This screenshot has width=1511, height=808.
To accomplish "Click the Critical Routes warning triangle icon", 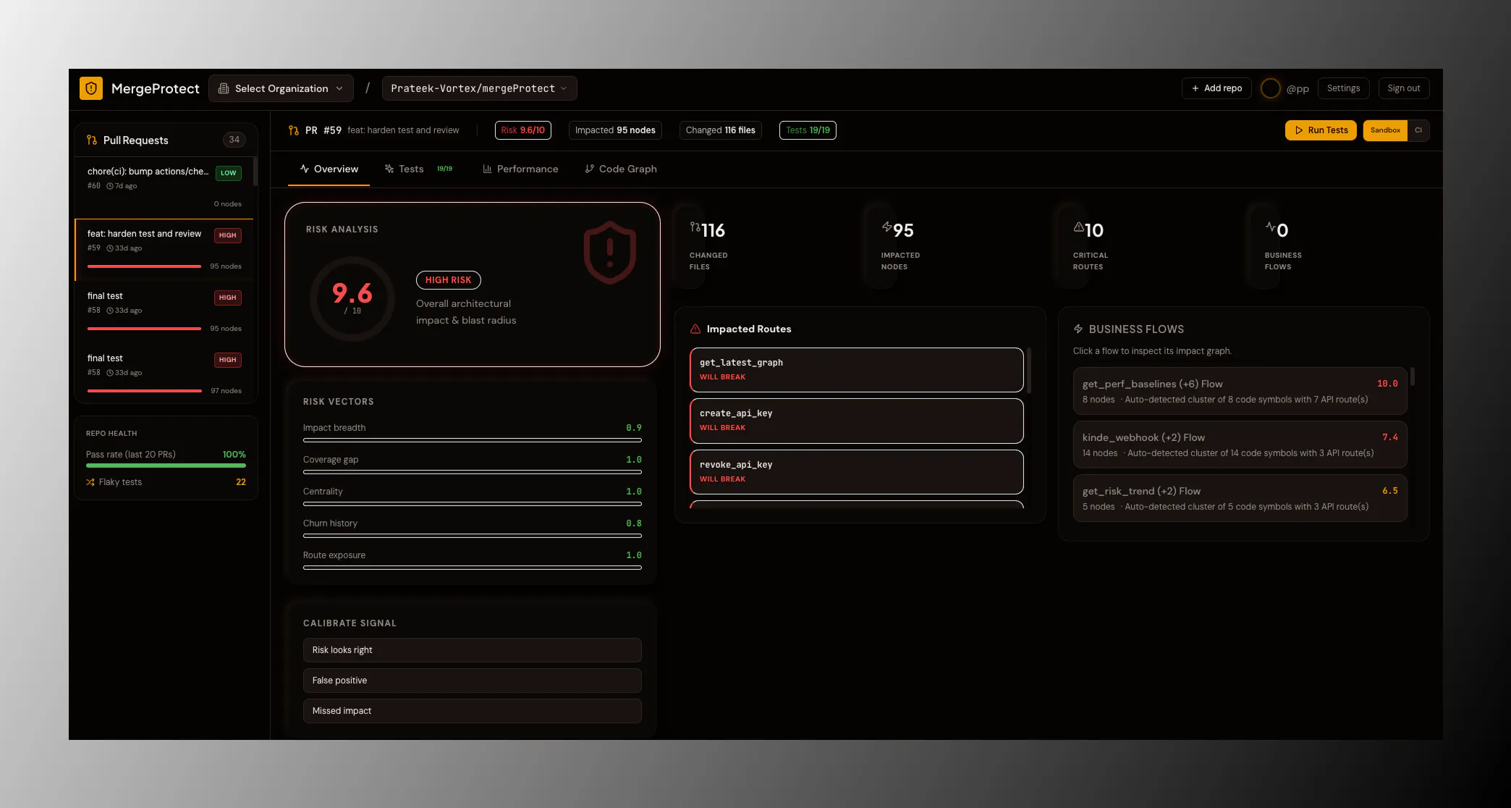I will point(1078,227).
